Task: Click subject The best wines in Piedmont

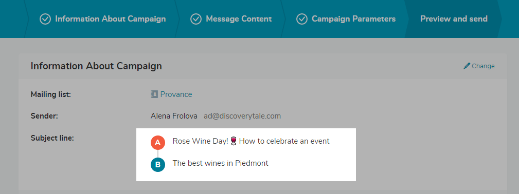Action: click(221, 163)
